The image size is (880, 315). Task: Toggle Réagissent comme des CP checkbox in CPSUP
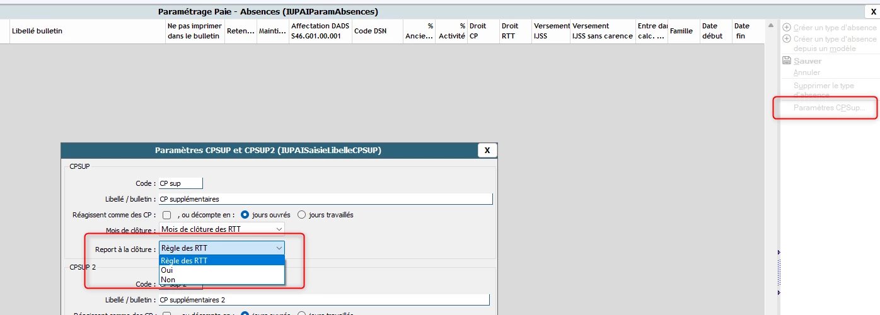pyautogui.click(x=166, y=215)
